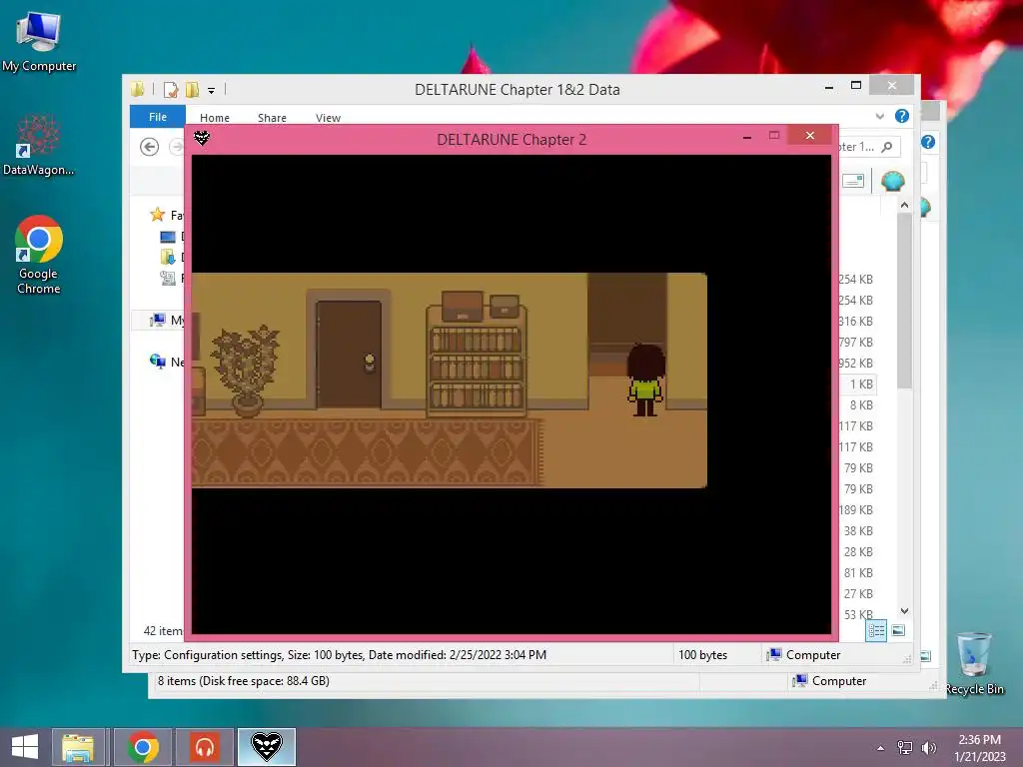Select the 1 KB file row

click(858, 384)
